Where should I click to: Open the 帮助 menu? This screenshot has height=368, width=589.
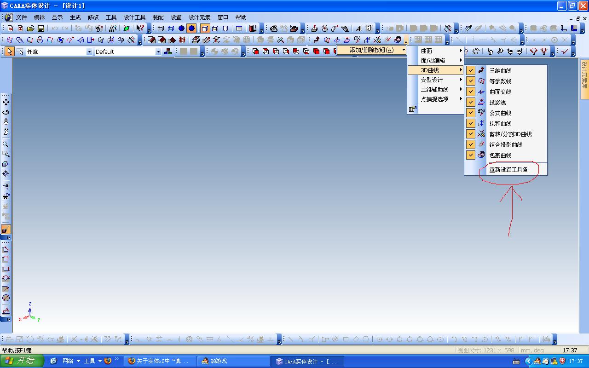point(241,17)
